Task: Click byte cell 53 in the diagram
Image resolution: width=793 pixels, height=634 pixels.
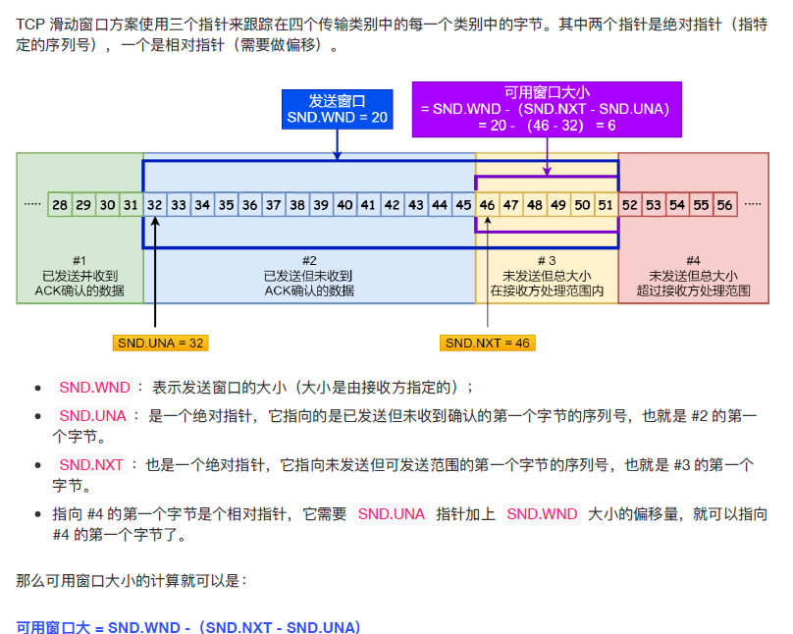Action: 654,205
